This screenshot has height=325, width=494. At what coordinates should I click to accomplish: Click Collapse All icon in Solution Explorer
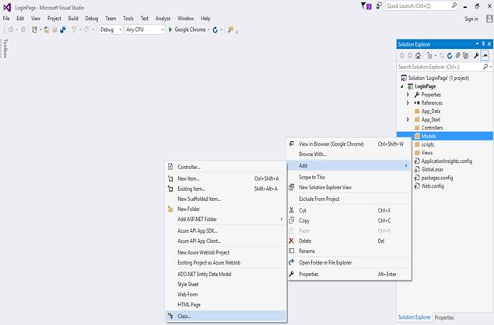pyautogui.click(x=457, y=56)
